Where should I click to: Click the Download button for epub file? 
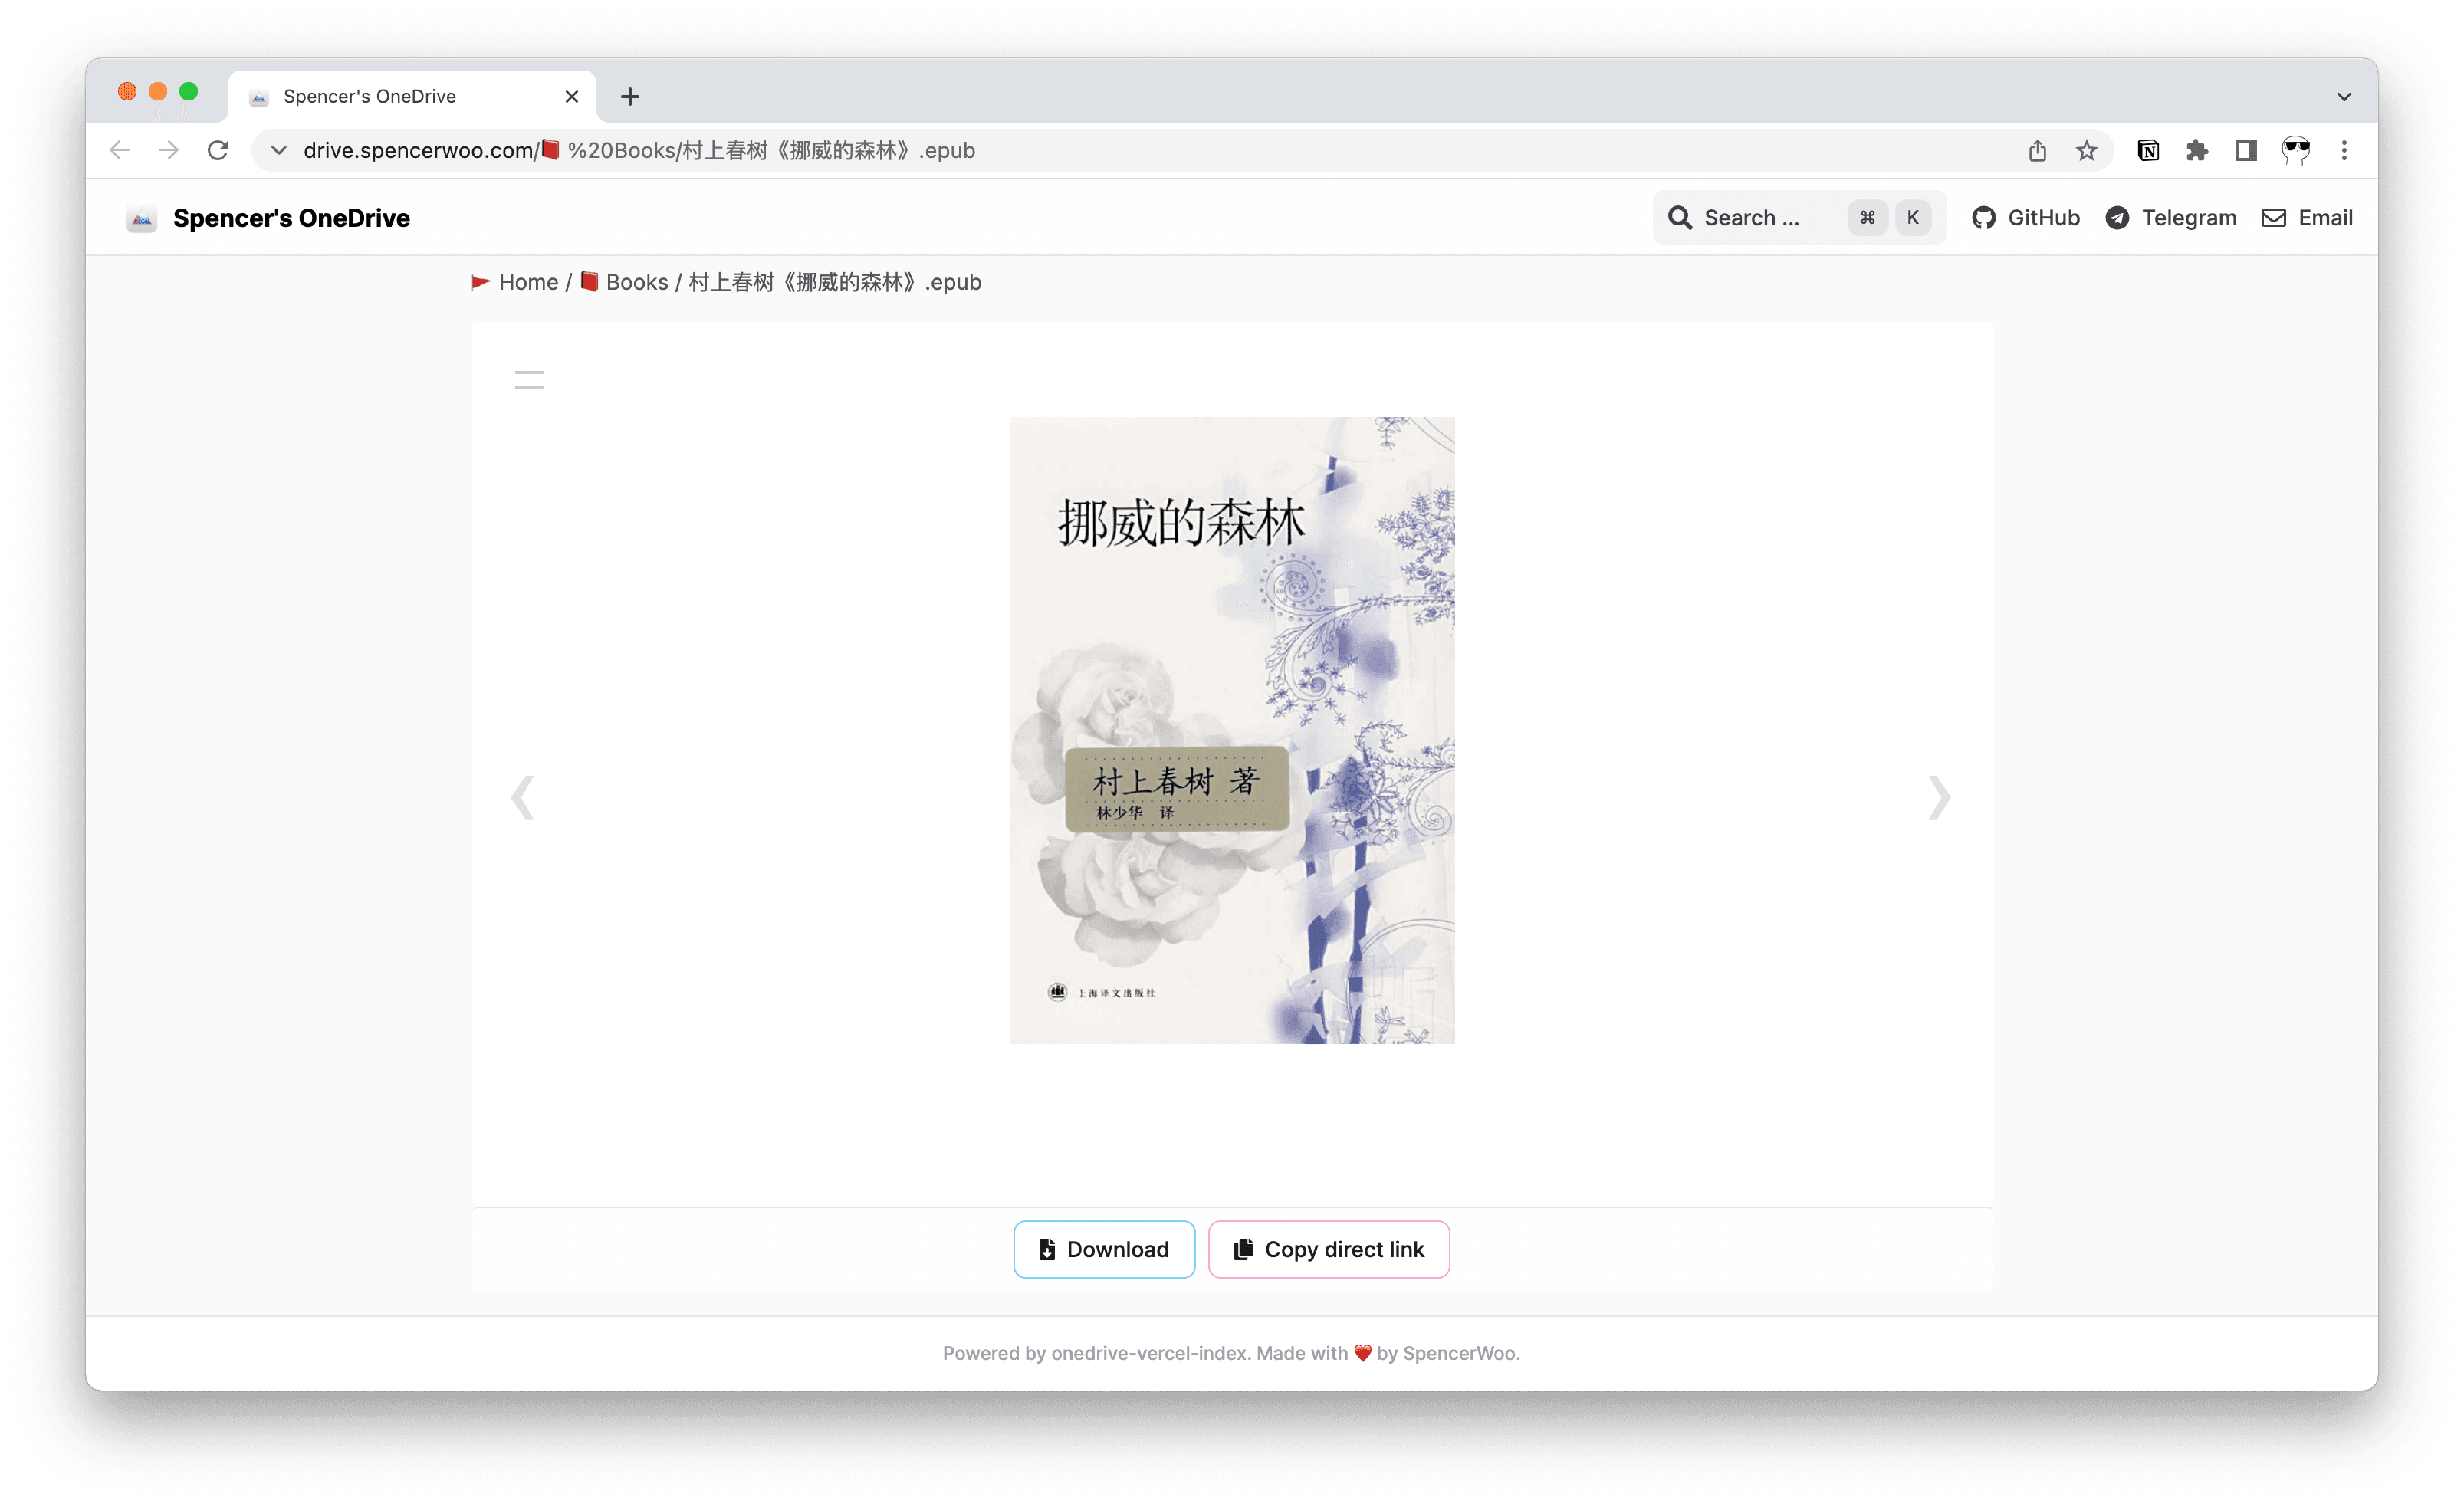1103,1249
